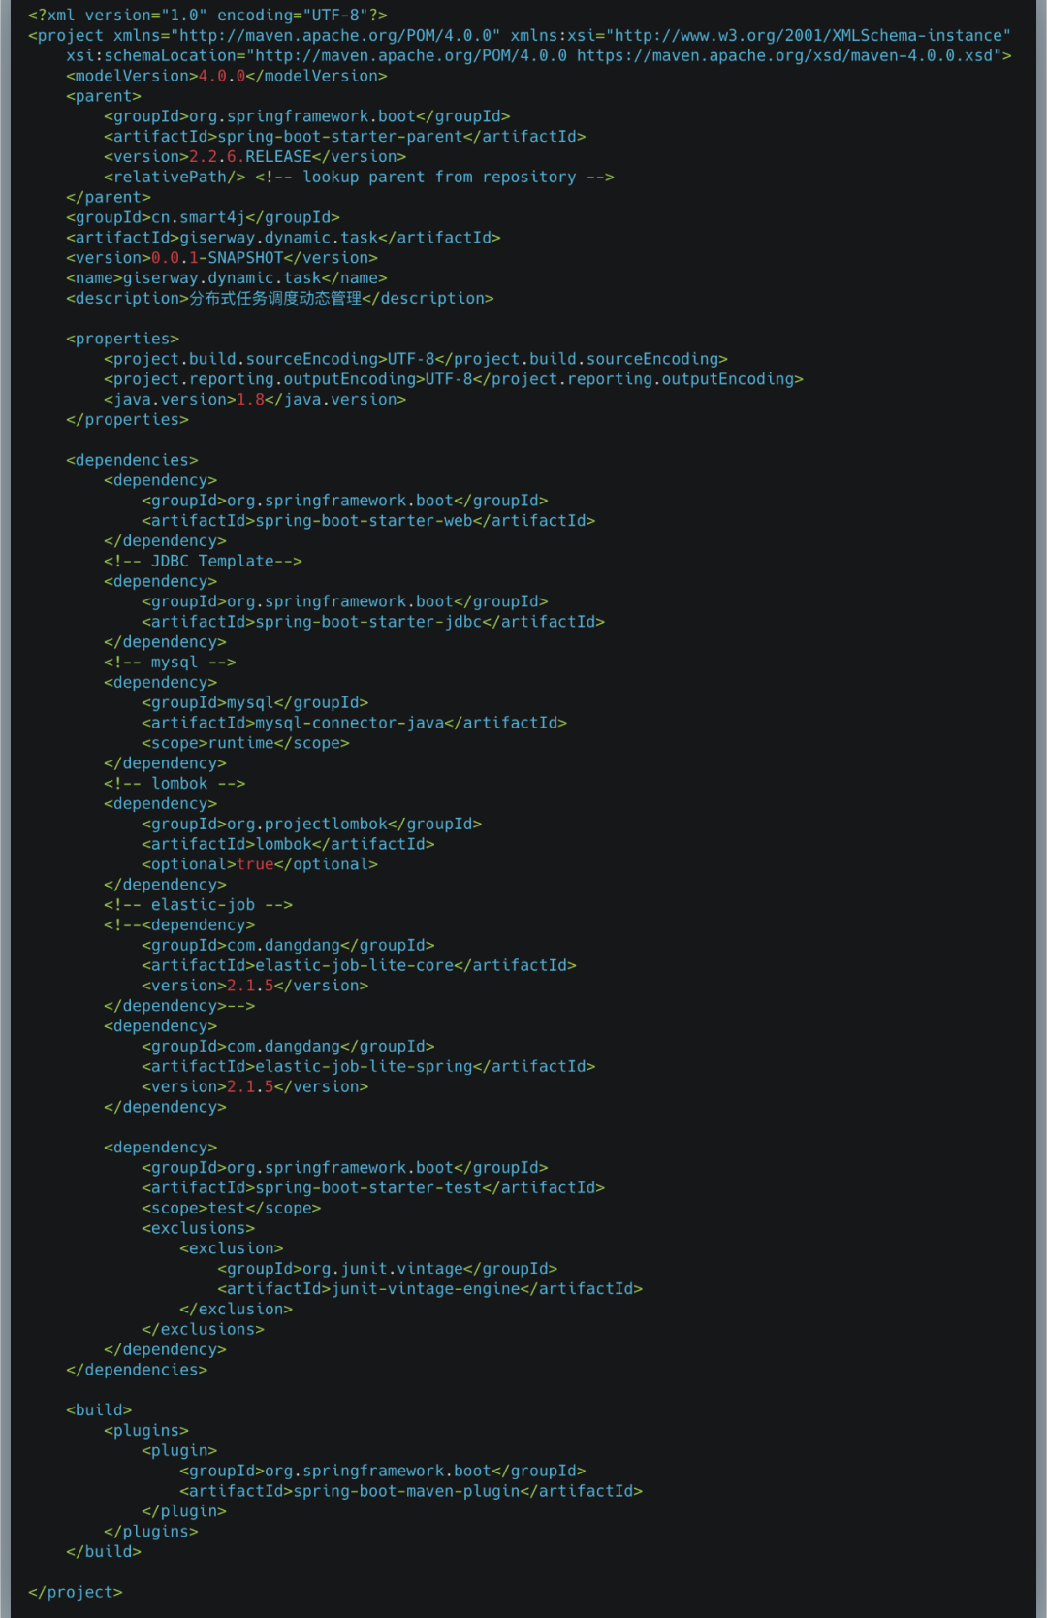Click the JDBC Template comment

[x=203, y=562]
